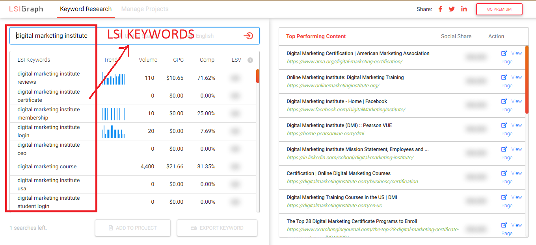Open external link icon for Facebook result
This screenshot has height=245, width=536.
coord(504,101)
